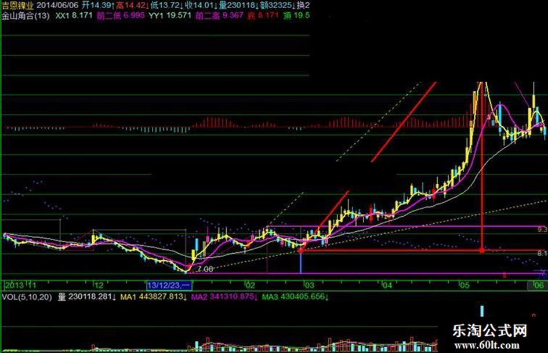Click the 前二低 6.995 indicator value

click(x=121, y=16)
